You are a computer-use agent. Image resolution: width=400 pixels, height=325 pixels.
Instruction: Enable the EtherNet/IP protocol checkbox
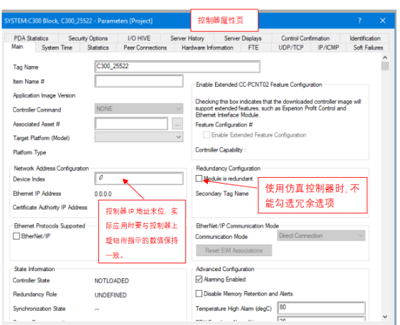pyautogui.click(x=16, y=236)
